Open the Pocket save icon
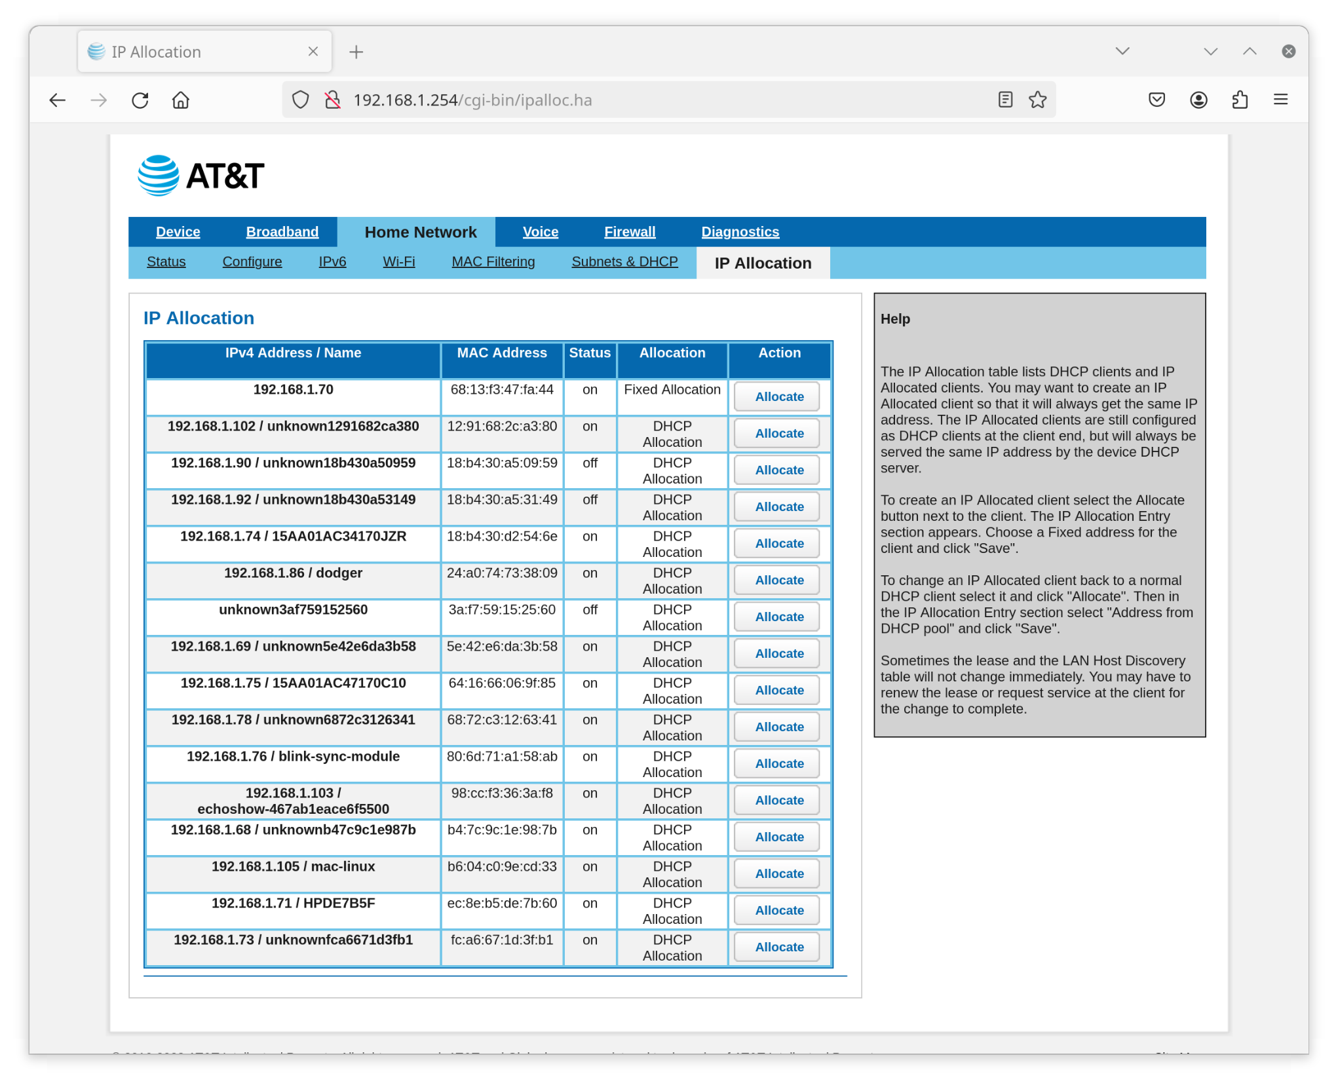The image size is (1338, 1087). click(1156, 100)
